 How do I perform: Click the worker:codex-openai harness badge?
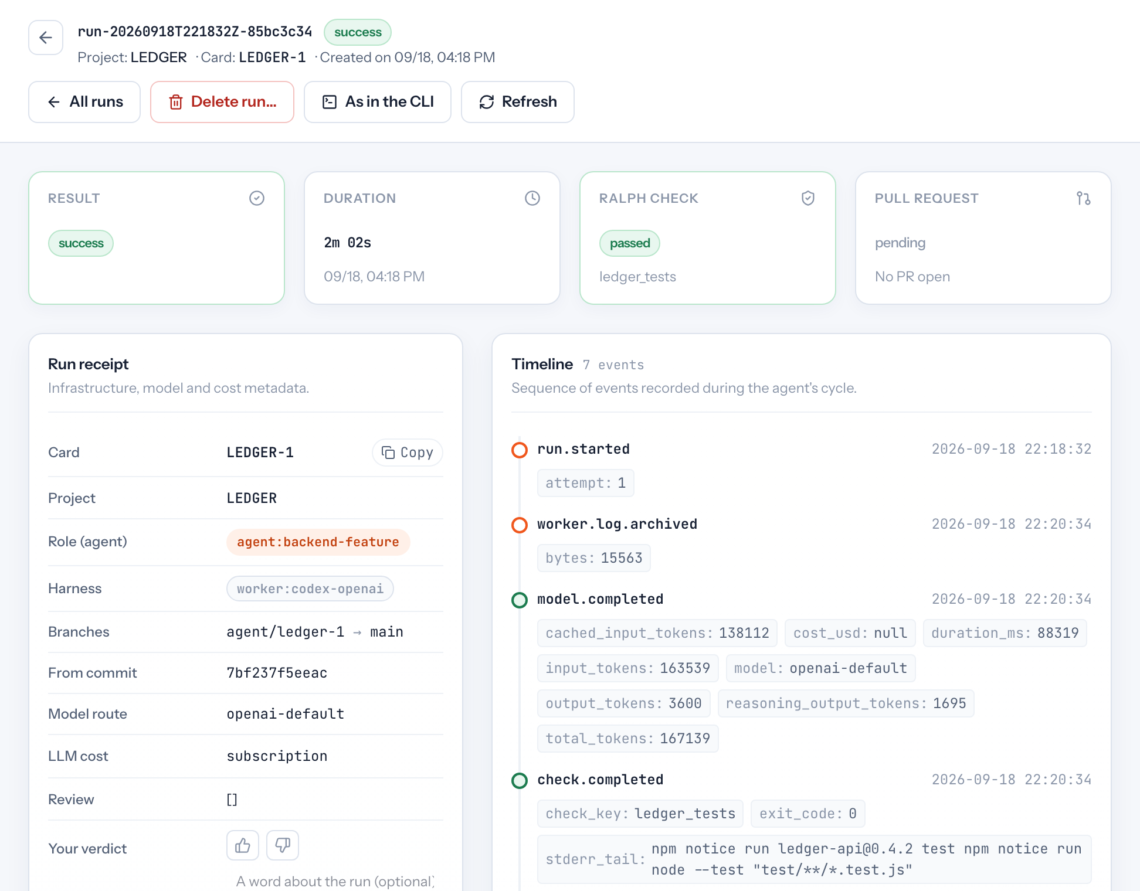click(x=310, y=589)
